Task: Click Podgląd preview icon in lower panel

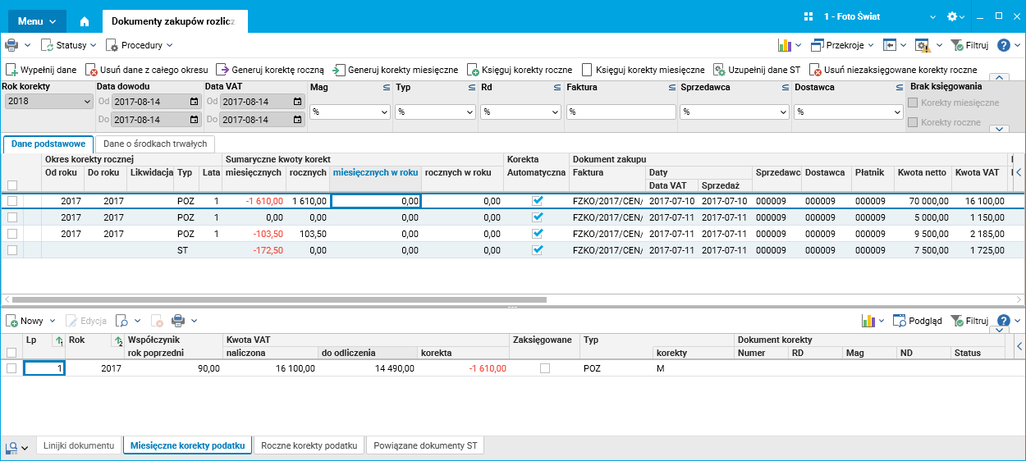Action: click(900, 321)
